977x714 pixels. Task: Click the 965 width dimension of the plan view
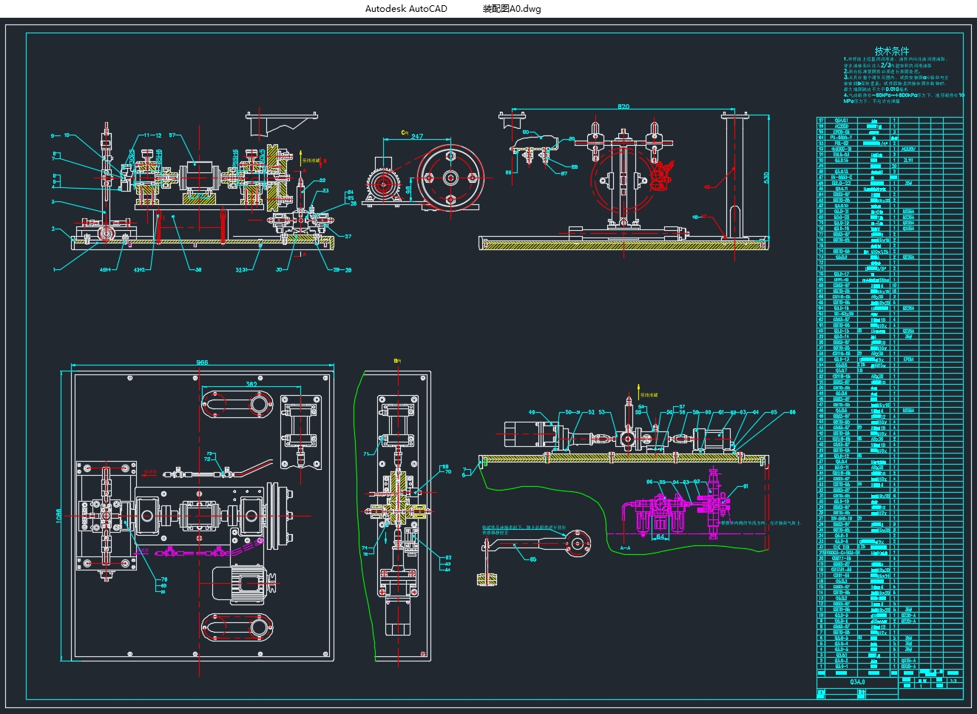click(202, 363)
